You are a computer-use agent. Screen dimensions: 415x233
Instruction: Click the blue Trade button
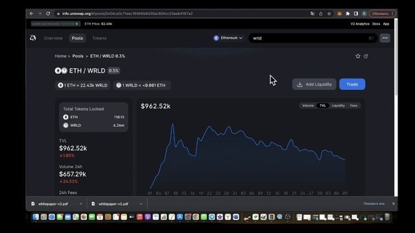tap(352, 84)
